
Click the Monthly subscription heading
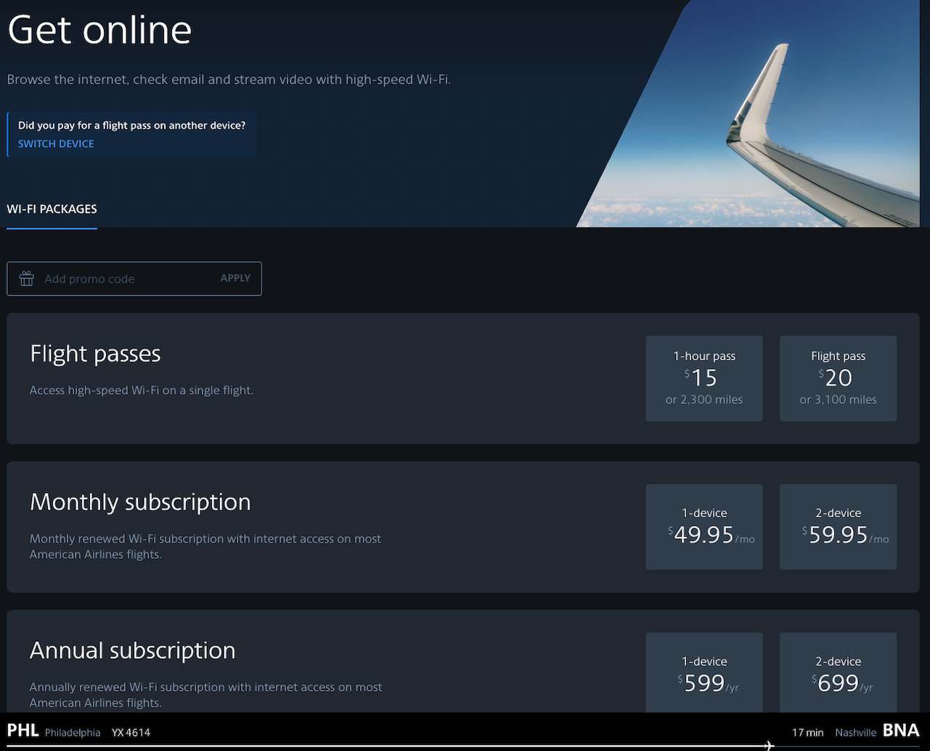(x=140, y=502)
